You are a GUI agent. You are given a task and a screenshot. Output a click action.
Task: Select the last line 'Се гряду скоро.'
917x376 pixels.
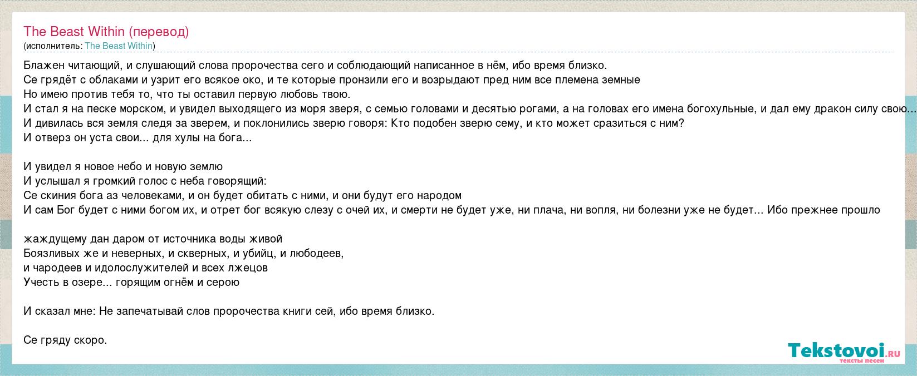click(65, 339)
